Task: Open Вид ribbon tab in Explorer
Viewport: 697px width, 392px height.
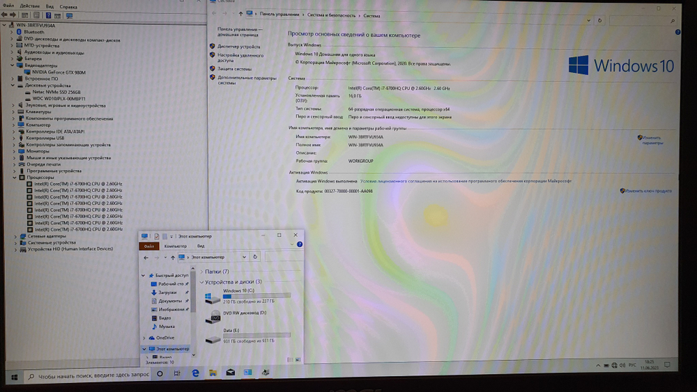Action: [201, 246]
